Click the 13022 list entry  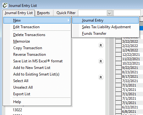pos(17,110)
